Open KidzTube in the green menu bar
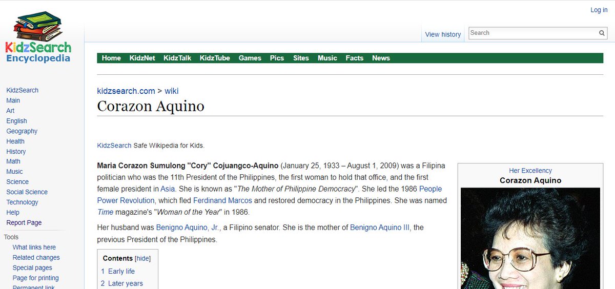Screen dimensions: 615x289 click(x=215, y=58)
